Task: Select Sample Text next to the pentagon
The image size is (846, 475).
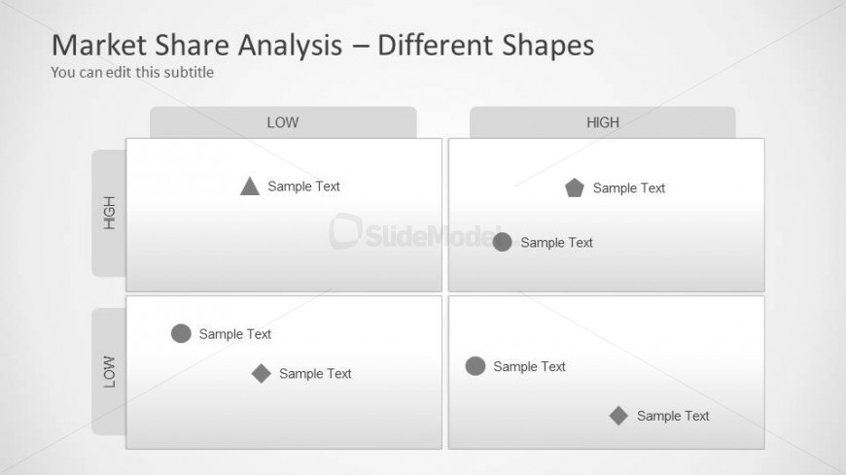Action: pyautogui.click(x=629, y=188)
